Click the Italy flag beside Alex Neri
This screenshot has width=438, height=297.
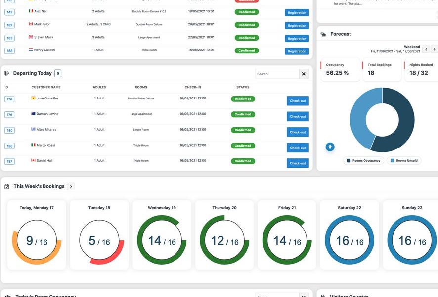pos(31,11)
